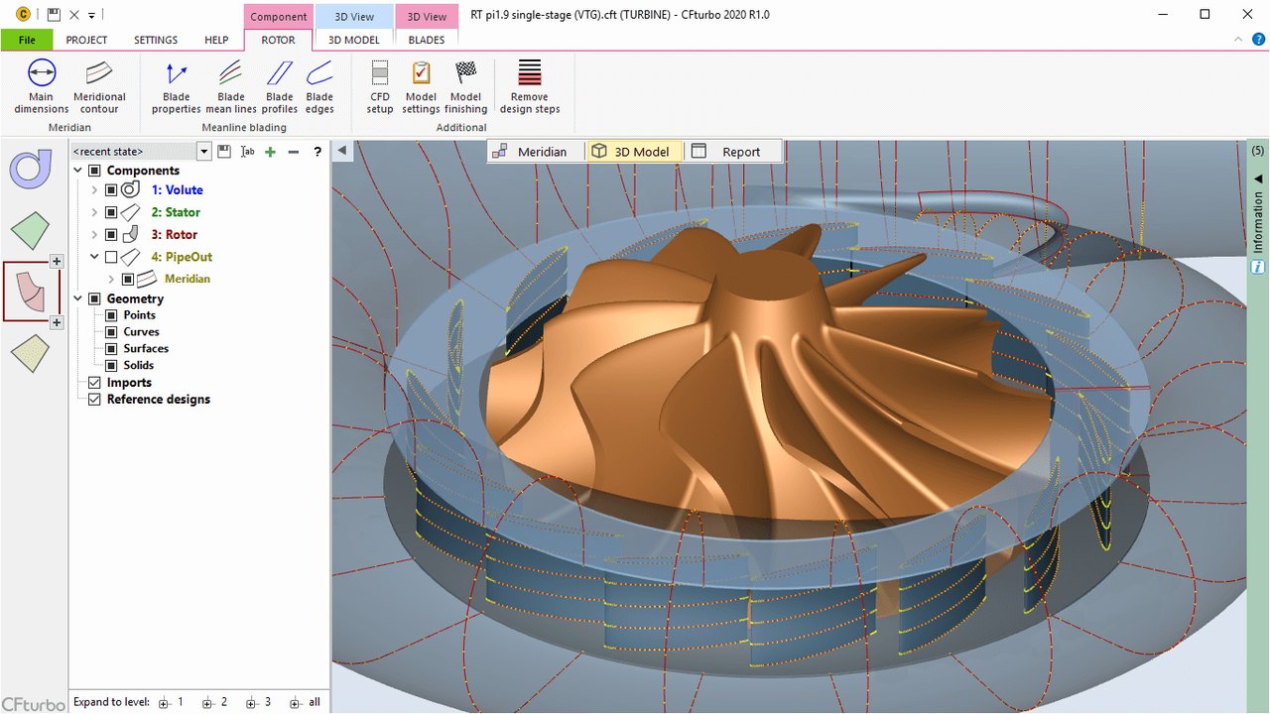Viewport: 1270px width, 714px height.
Task: Uncheck the Reference designs checkbox
Action: 94,399
